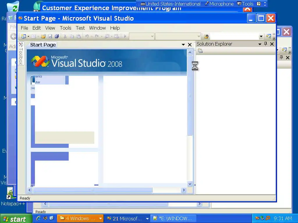The width and height of the screenshot is (298, 223).
Task: Click the Cut scissors icon
Action: [65, 36]
